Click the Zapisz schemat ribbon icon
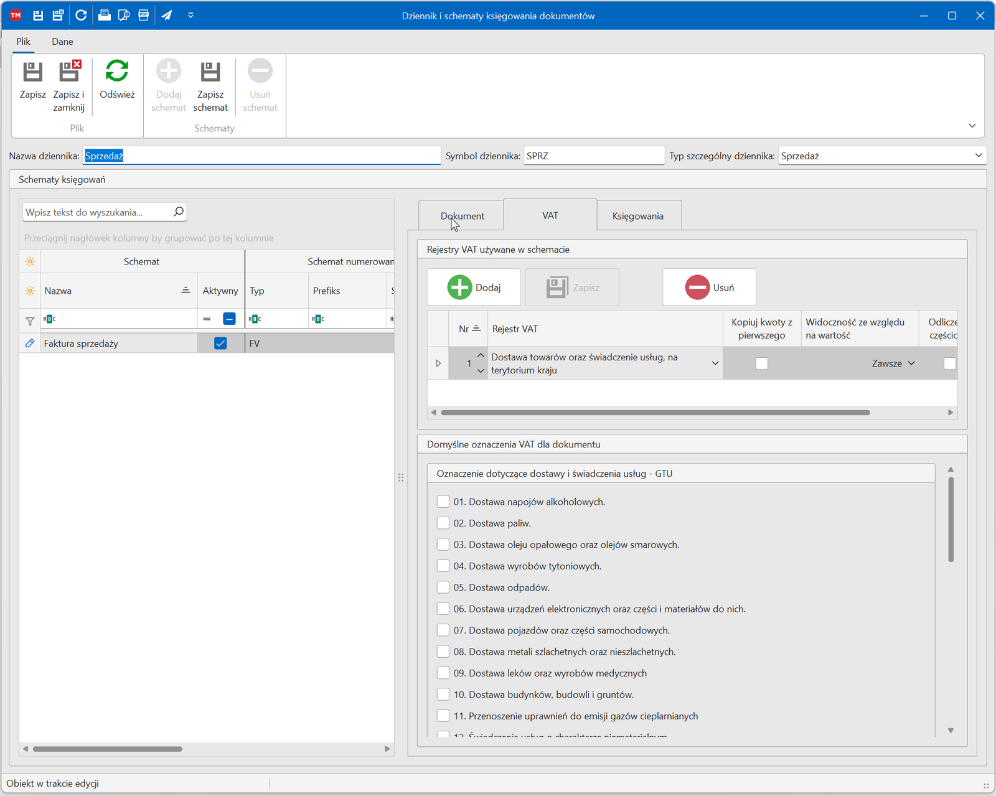The width and height of the screenshot is (996, 796). pyautogui.click(x=210, y=72)
